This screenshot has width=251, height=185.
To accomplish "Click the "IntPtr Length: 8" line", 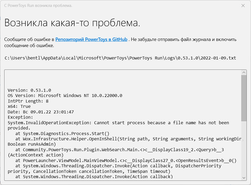I will point(28,101).
